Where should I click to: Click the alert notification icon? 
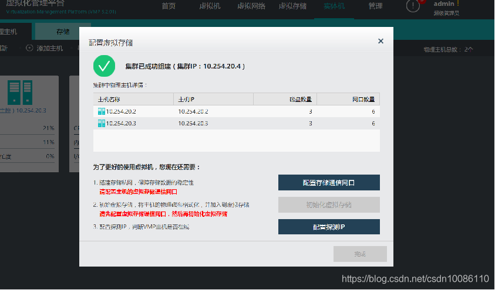[x=413, y=6]
